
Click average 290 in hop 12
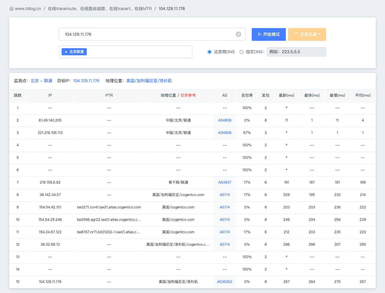tap(363, 245)
